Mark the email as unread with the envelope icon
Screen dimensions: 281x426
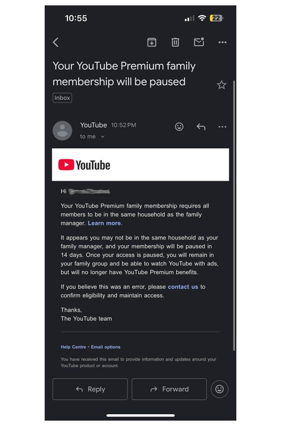(x=199, y=42)
